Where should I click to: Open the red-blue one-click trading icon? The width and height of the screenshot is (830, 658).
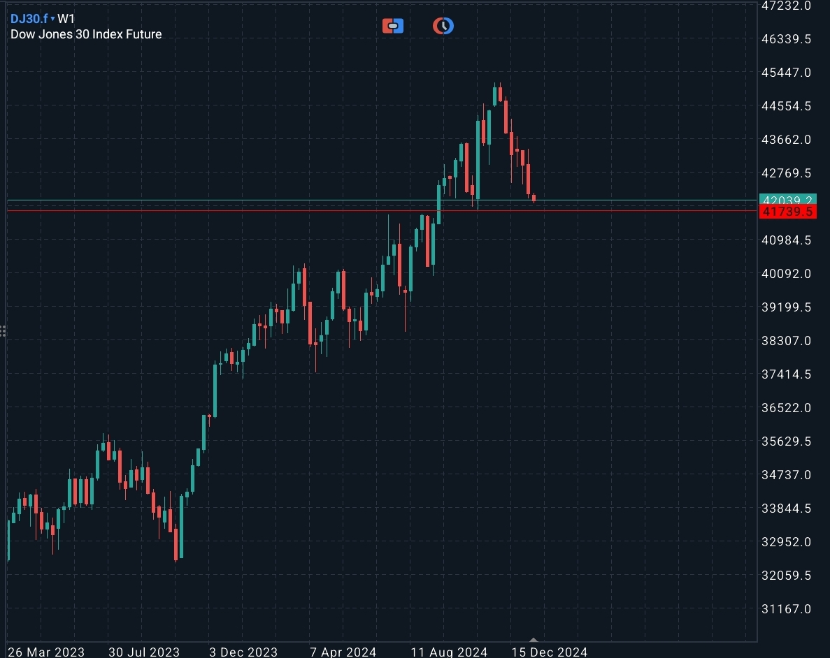393,25
